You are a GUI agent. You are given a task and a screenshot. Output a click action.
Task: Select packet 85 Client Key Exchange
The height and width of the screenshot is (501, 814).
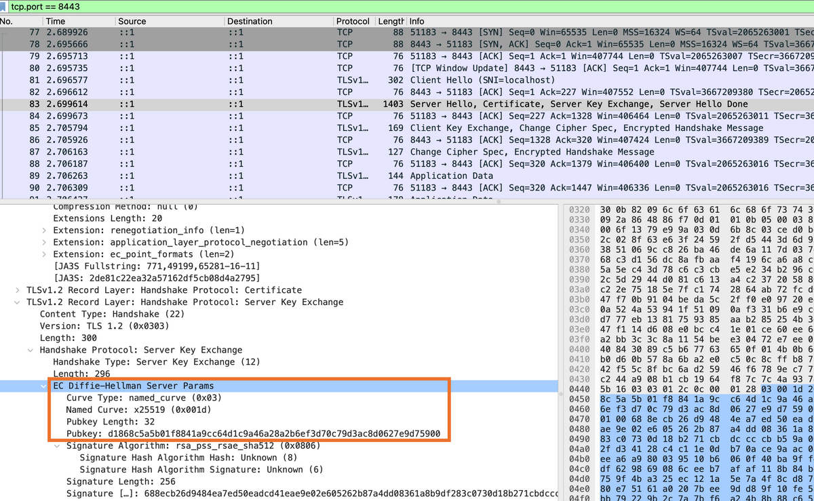(x=407, y=128)
